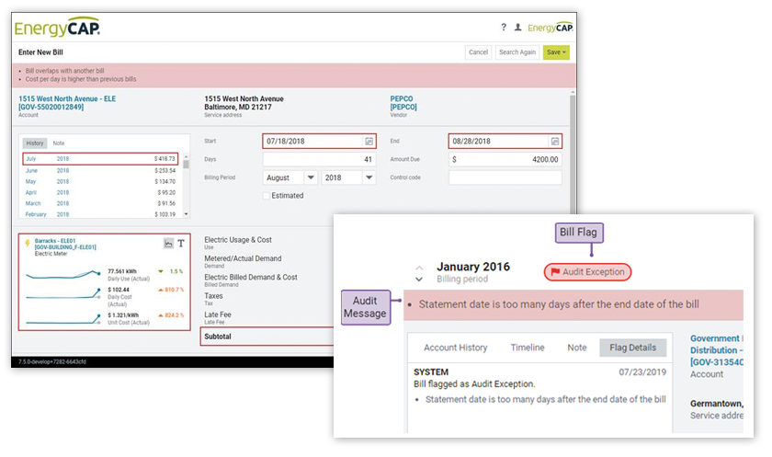Switch meter view to text icon
Image resolution: width=772 pixels, height=457 pixels.
pos(181,244)
